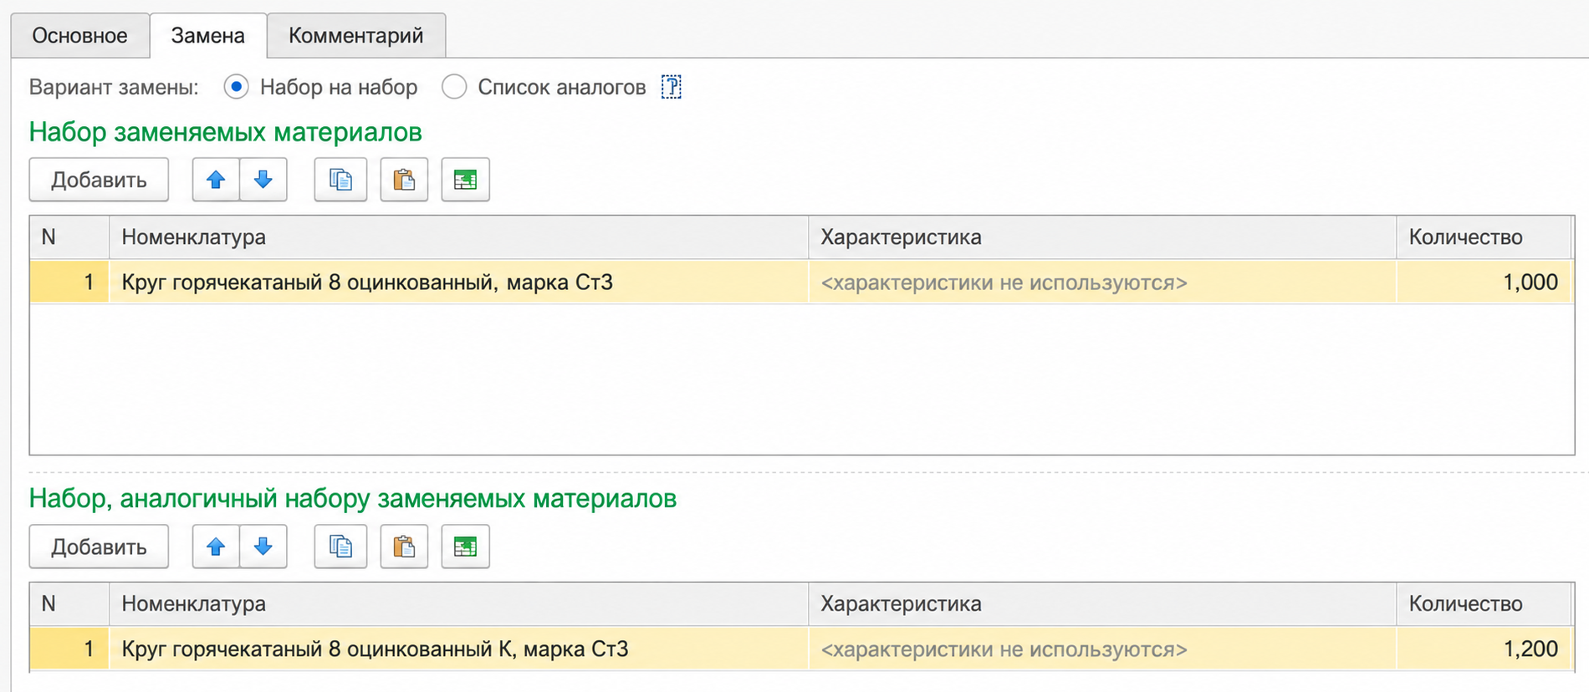This screenshot has height=692, width=1589.
Task: Move row down in analogous set toolbar
Action: tap(263, 547)
